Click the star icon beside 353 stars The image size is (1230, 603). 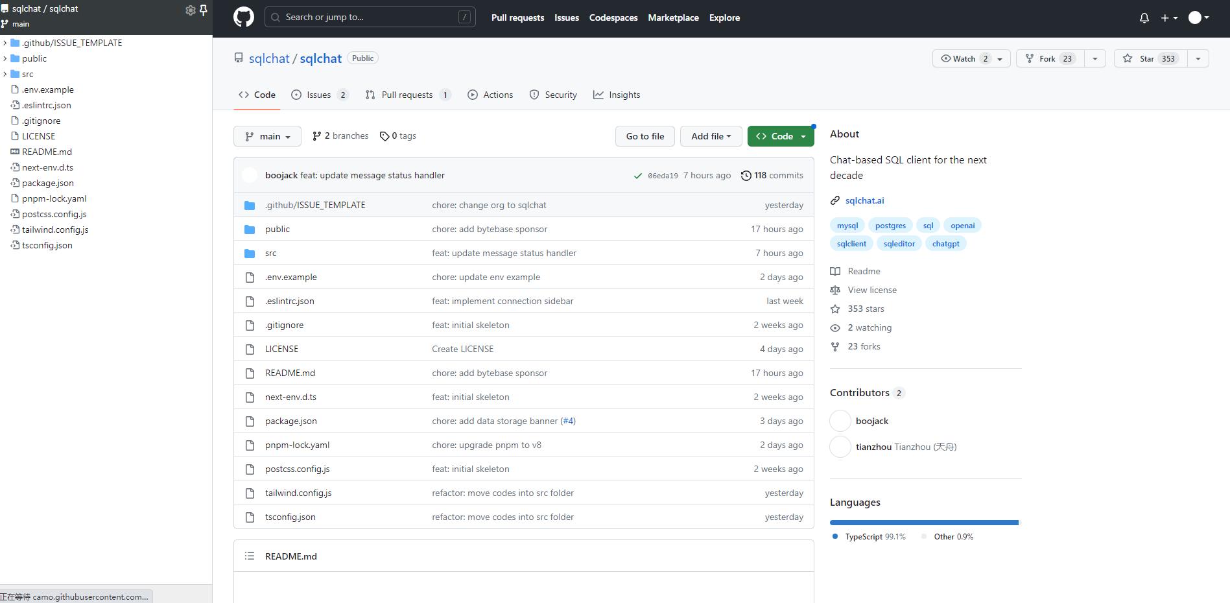[x=835, y=309]
